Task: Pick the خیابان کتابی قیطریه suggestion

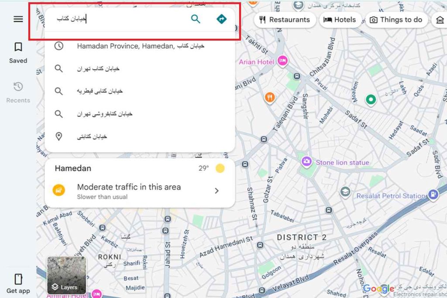Action: (100, 91)
